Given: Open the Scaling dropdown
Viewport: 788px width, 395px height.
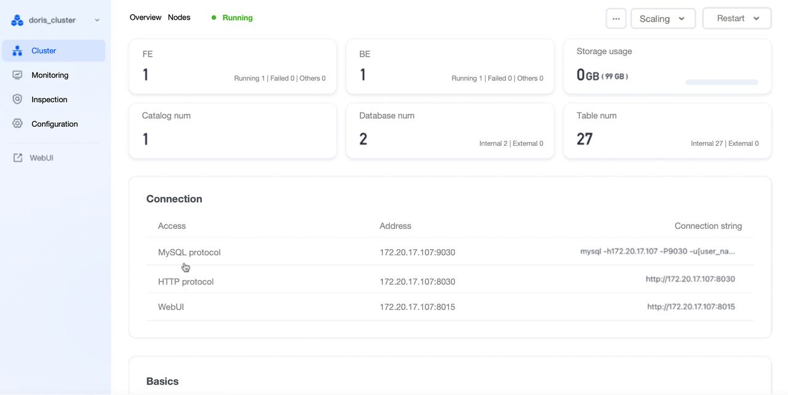Looking at the screenshot, I should pyautogui.click(x=662, y=18).
